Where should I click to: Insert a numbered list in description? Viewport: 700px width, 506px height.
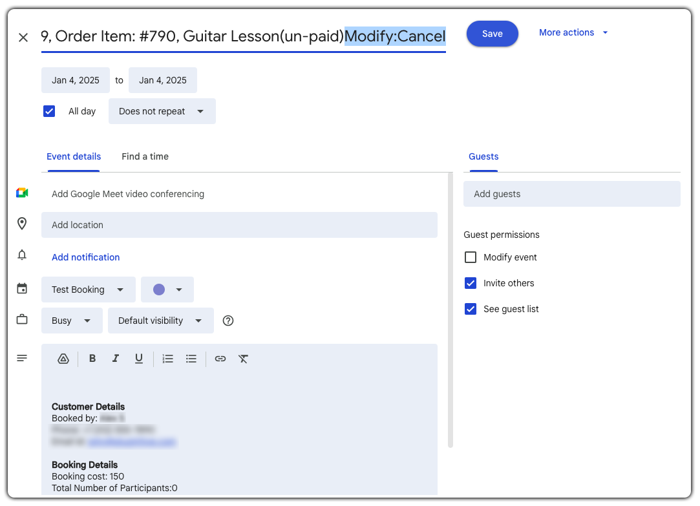click(168, 359)
